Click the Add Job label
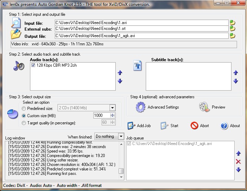The image size is (247, 191). [144, 126]
